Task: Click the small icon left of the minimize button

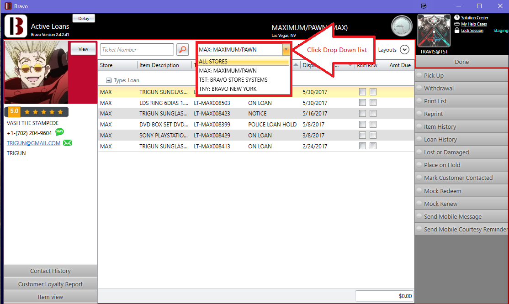Action: (424, 6)
